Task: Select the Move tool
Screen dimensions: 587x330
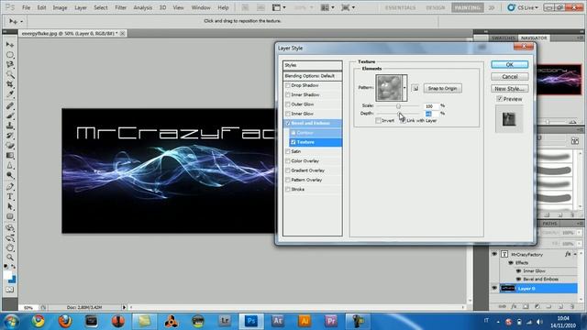Action: click(10, 45)
